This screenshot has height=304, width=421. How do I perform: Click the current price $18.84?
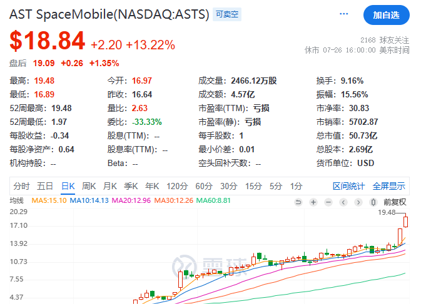tap(48, 41)
